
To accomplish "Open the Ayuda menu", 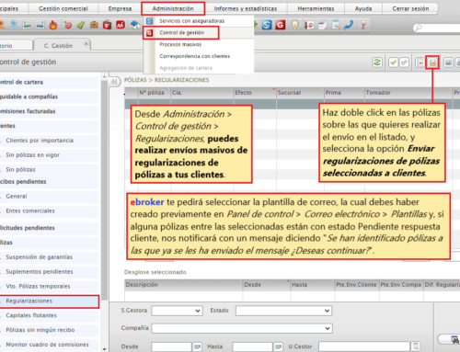I will coord(363,8).
